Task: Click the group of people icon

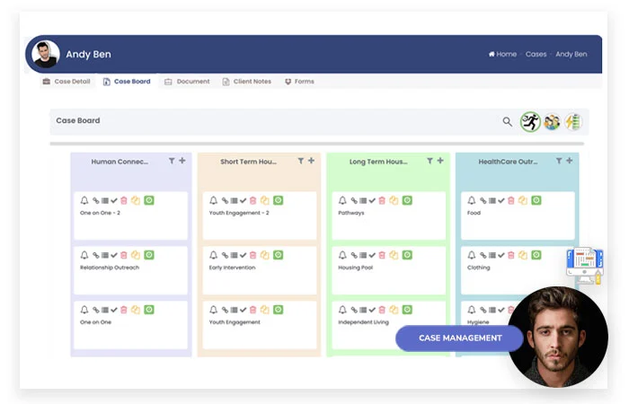Action: pyautogui.click(x=552, y=122)
